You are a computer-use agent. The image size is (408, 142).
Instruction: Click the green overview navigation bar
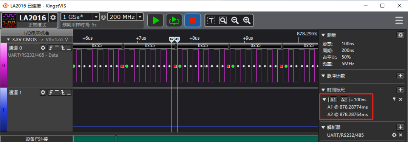(196, 139)
